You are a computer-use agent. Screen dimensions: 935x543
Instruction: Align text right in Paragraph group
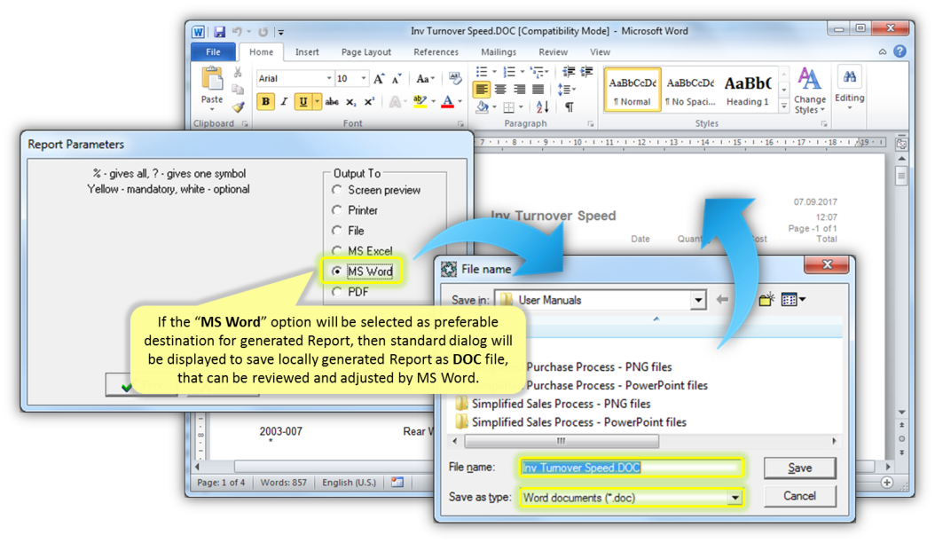[519, 90]
